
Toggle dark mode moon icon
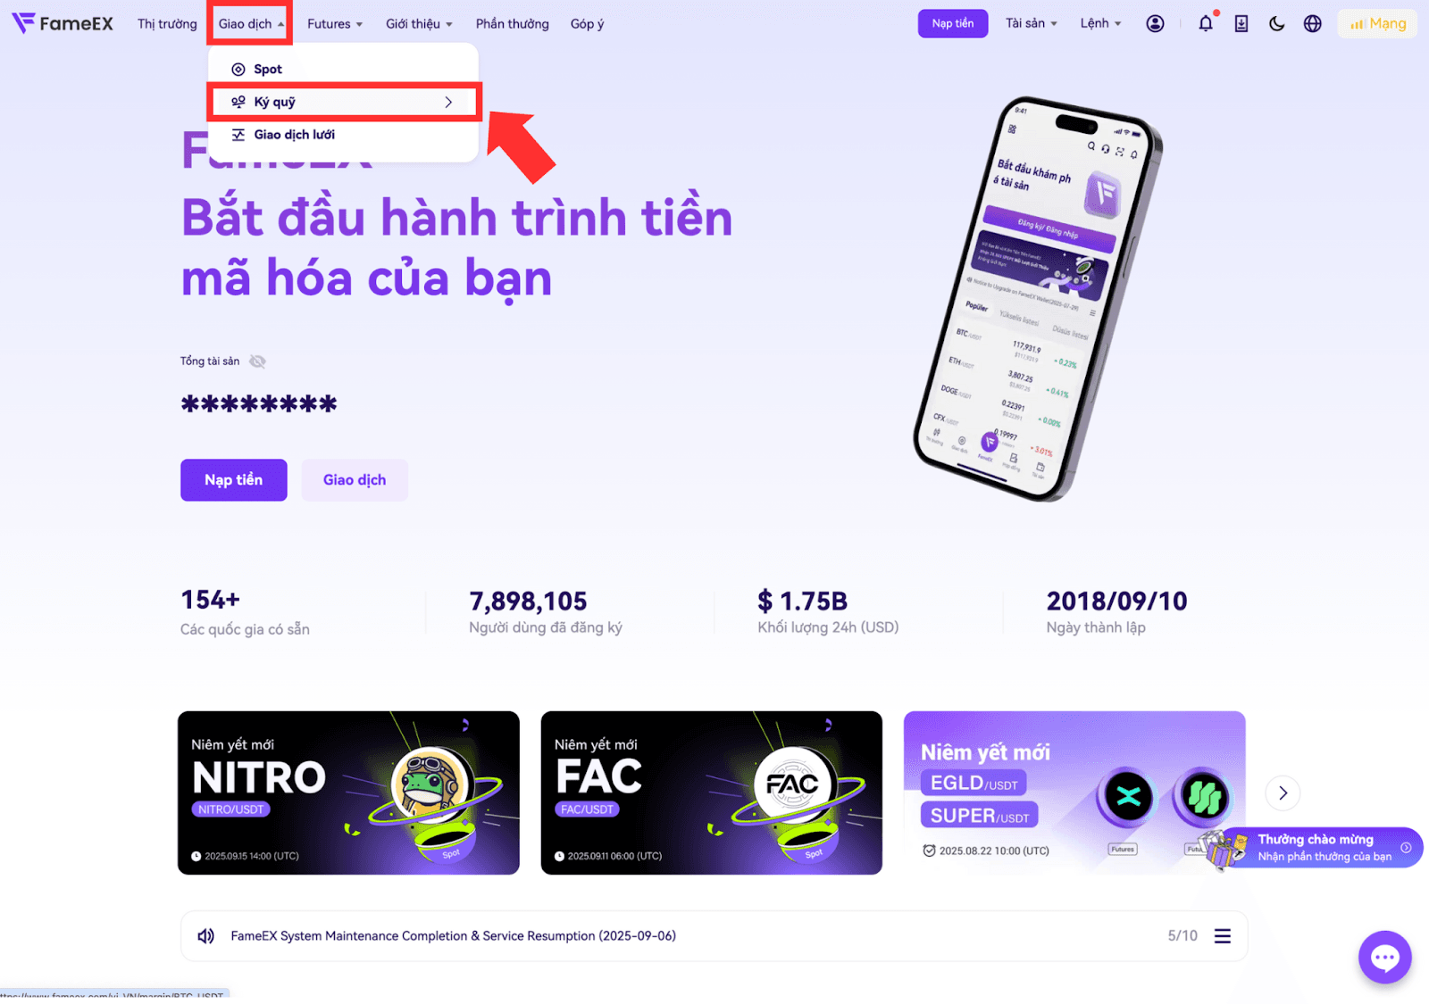[1277, 24]
